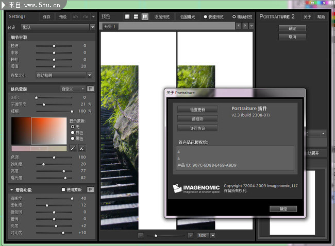
Task: Click the 检查更新 button
Action: (197, 110)
